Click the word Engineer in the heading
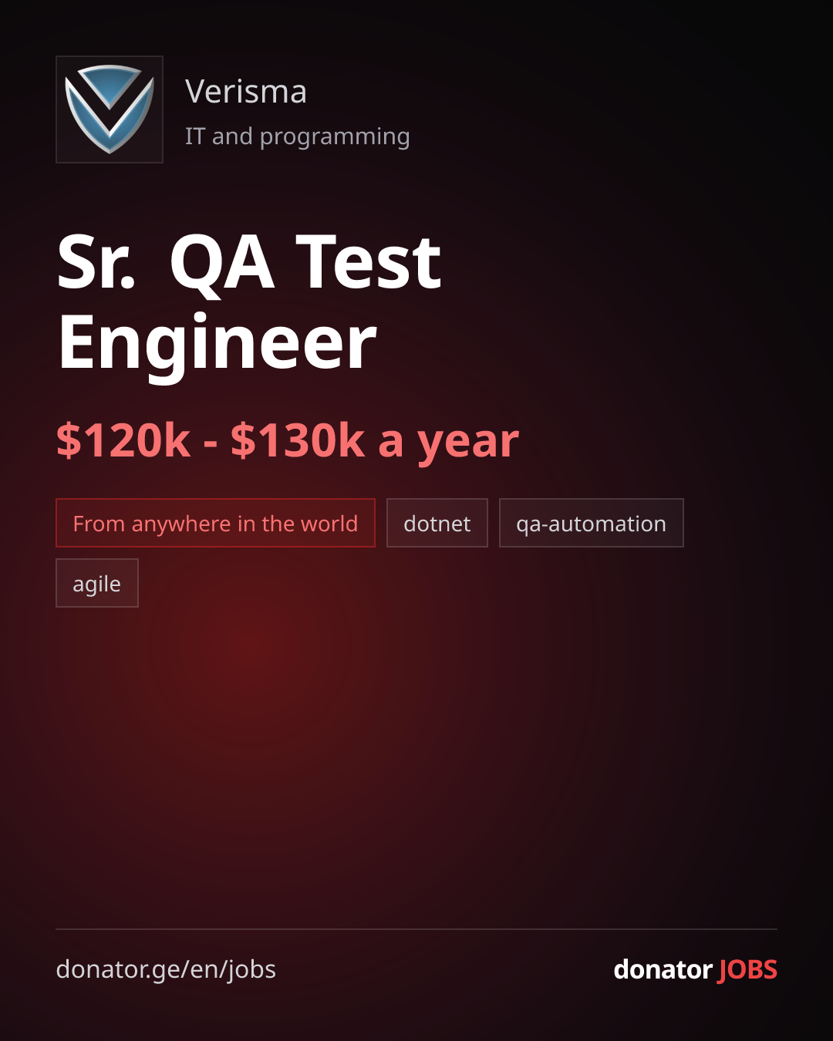This screenshot has height=1041, width=833. click(218, 343)
